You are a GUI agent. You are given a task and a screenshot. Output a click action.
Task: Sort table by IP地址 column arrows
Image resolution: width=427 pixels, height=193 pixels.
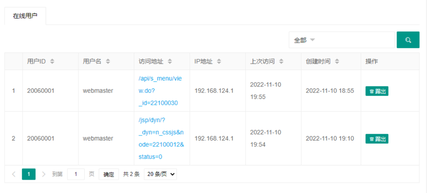click(219, 61)
